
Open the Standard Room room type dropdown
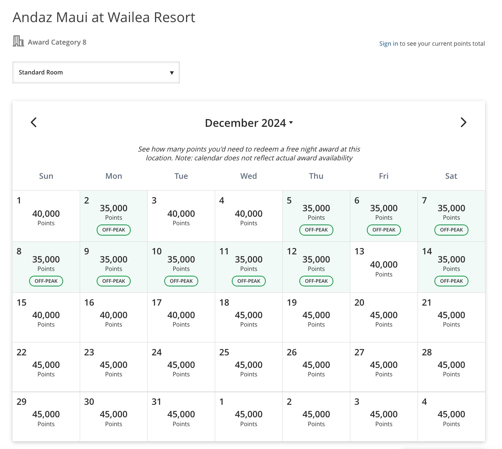tap(96, 72)
